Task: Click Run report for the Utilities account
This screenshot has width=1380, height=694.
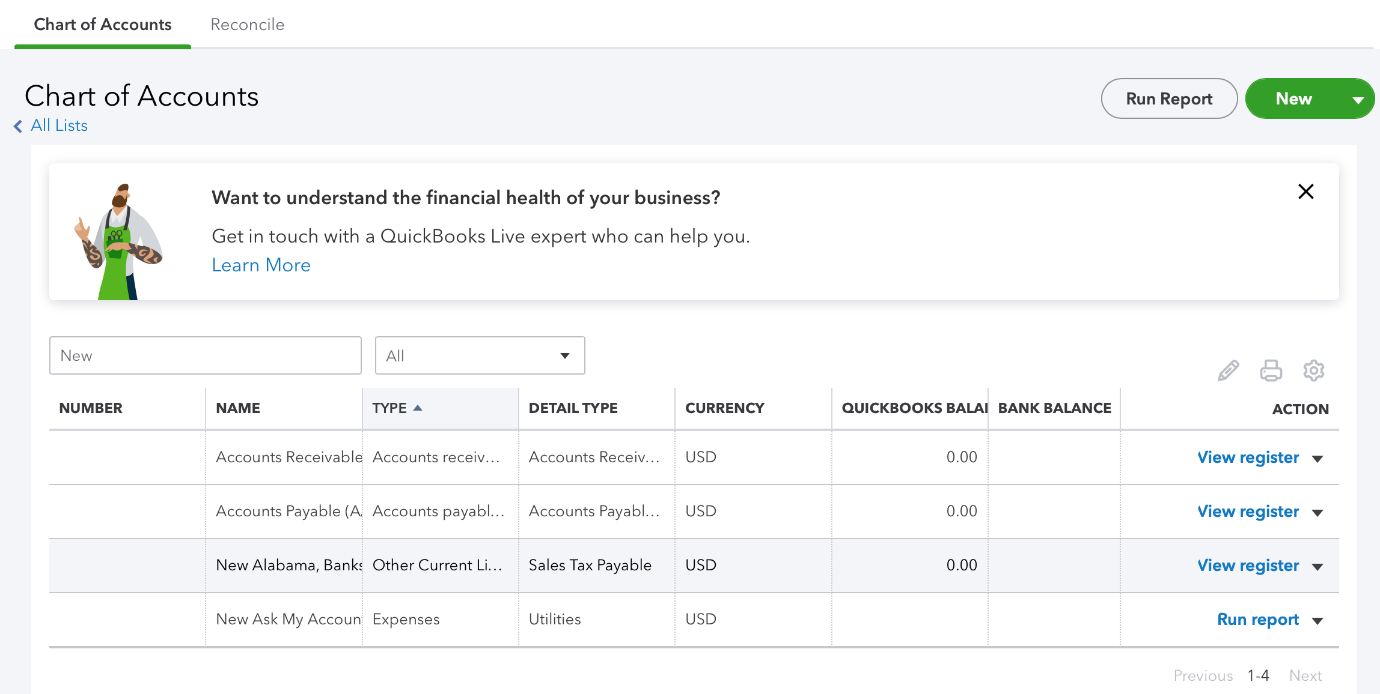Action: click(x=1257, y=620)
